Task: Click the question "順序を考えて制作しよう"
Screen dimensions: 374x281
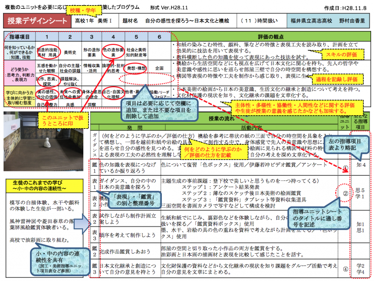Action: point(127,235)
